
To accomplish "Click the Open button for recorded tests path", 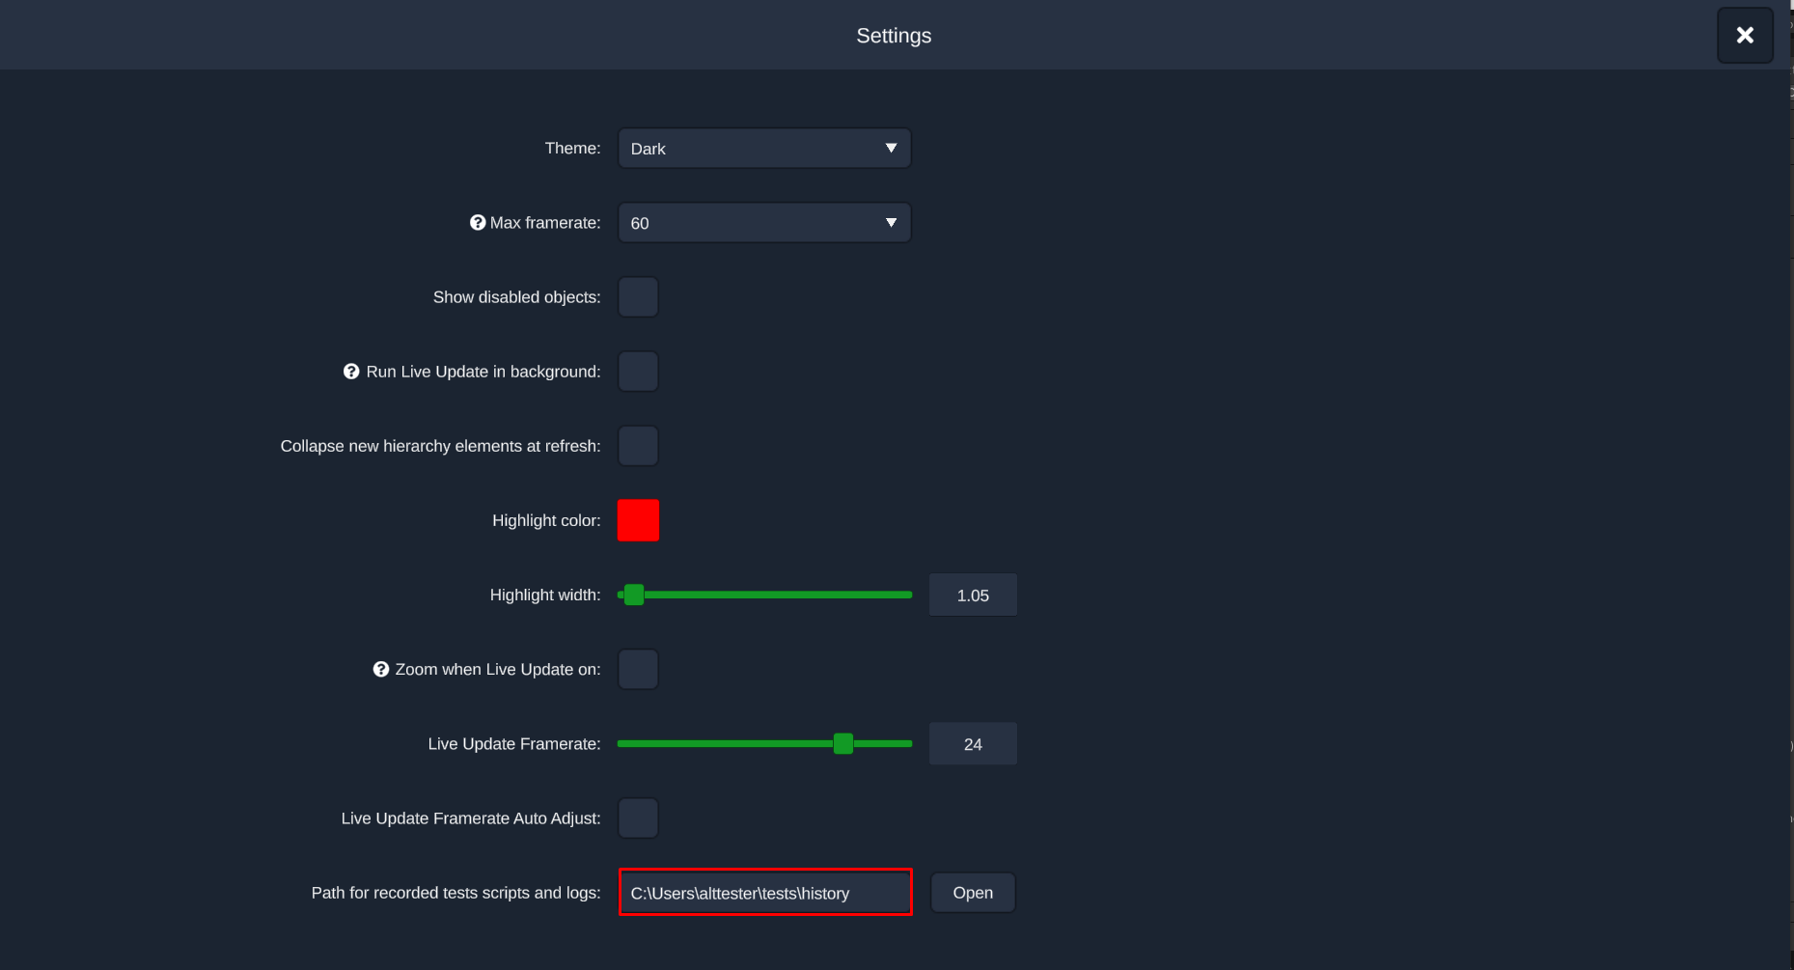I will click(x=972, y=892).
